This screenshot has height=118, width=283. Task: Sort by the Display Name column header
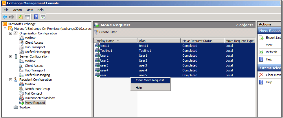(115, 41)
